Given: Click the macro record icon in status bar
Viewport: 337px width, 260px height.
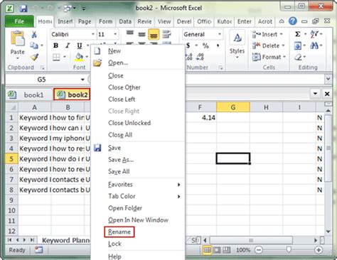Looking at the screenshot, I should (38, 250).
